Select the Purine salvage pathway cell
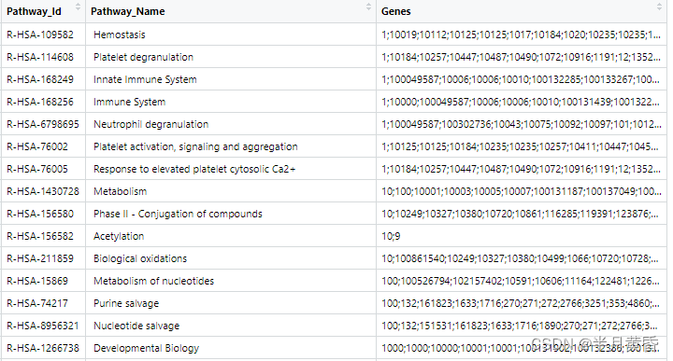This screenshot has height=361, width=673. click(x=231, y=303)
